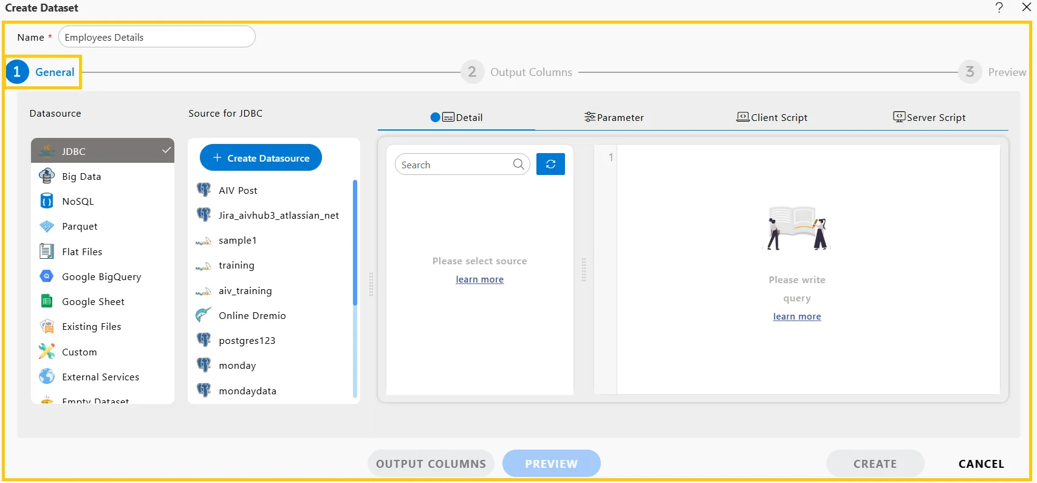Click the Custom datasource tools icon
The image size is (1037, 483).
[x=47, y=352]
